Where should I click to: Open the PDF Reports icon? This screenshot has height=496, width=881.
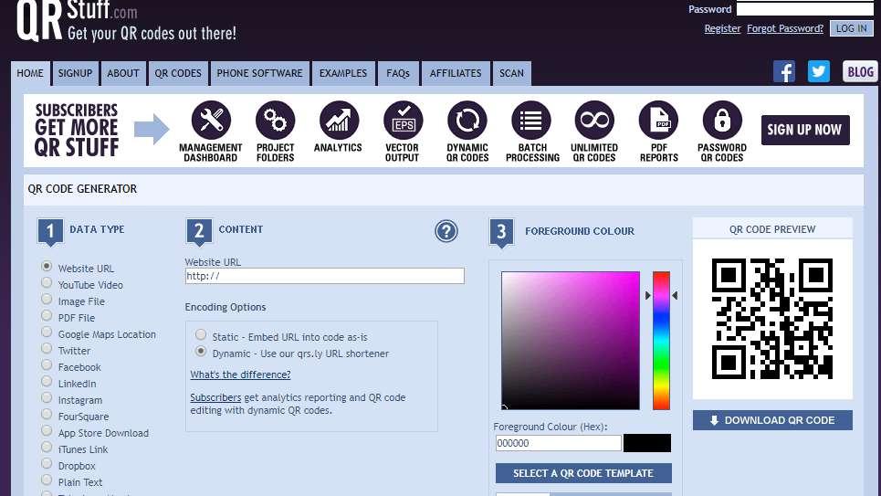tap(658, 120)
